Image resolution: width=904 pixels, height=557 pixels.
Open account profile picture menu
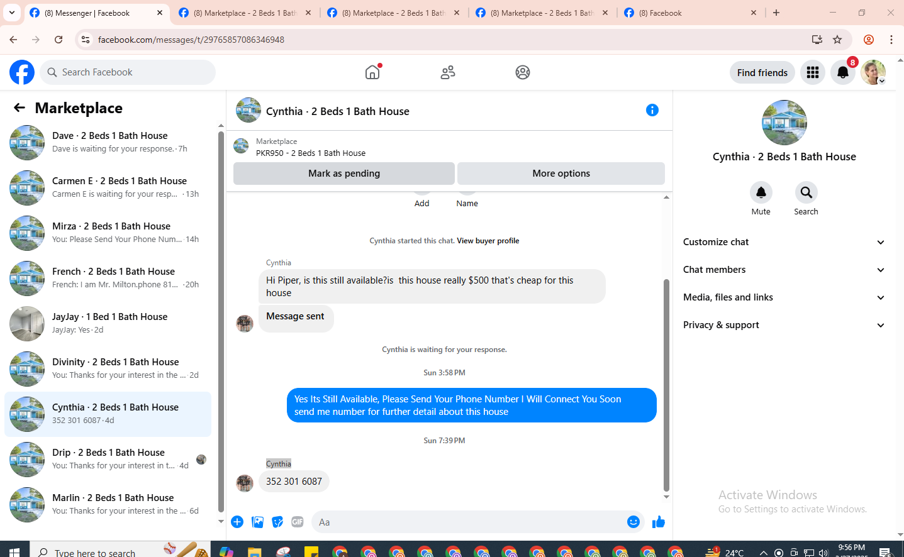[x=873, y=72]
